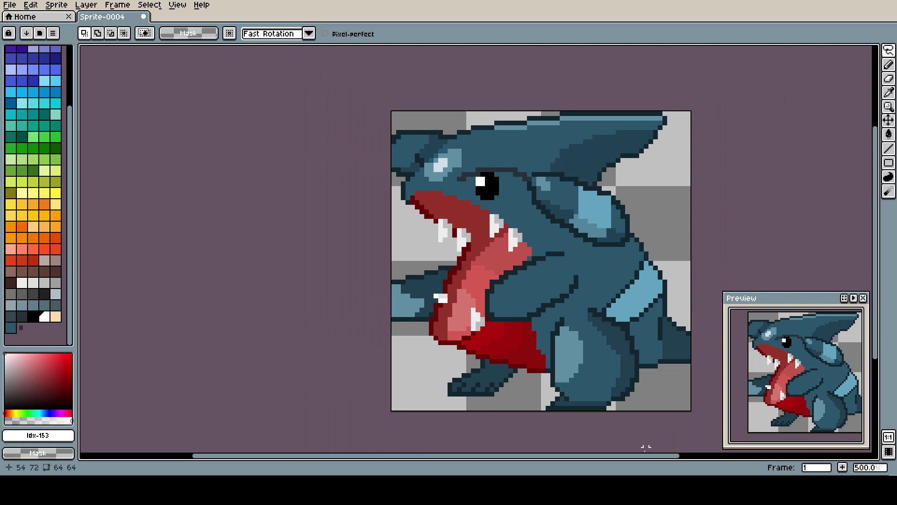Choose Intersect selection mode icon
The image size is (897, 505).
click(x=124, y=33)
